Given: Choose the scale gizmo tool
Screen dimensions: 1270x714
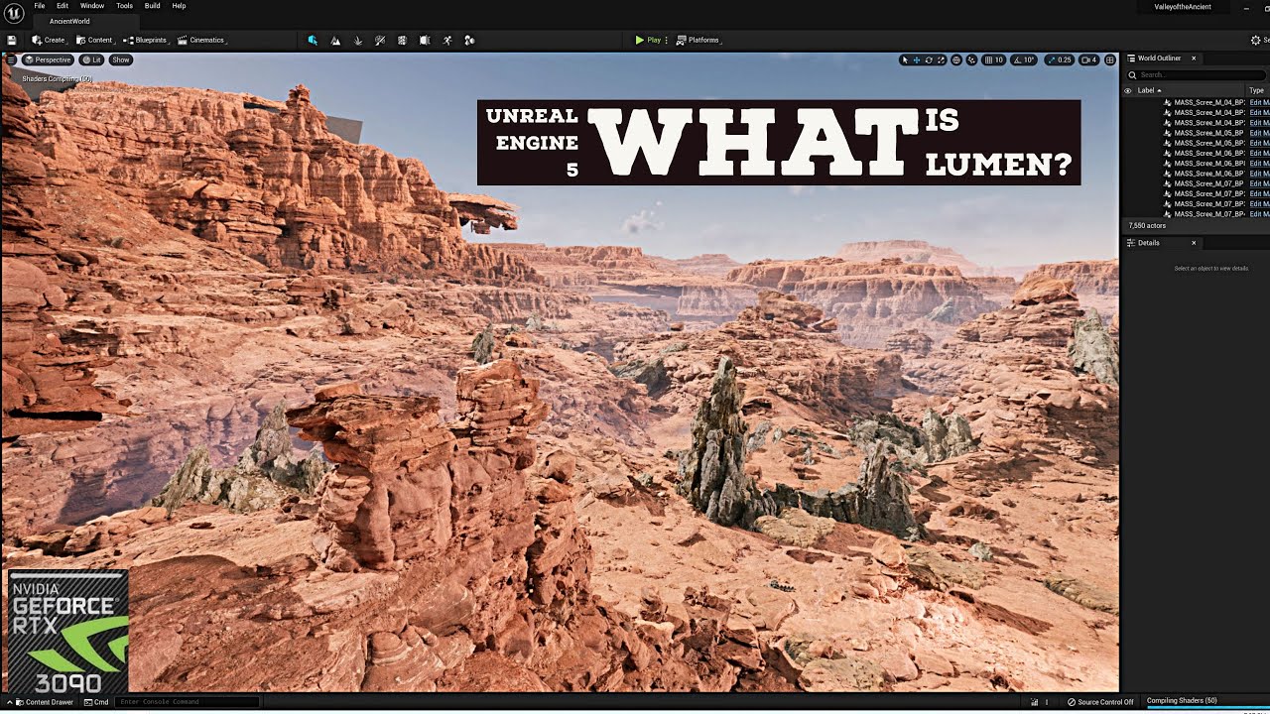Looking at the screenshot, I should tap(941, 59).
